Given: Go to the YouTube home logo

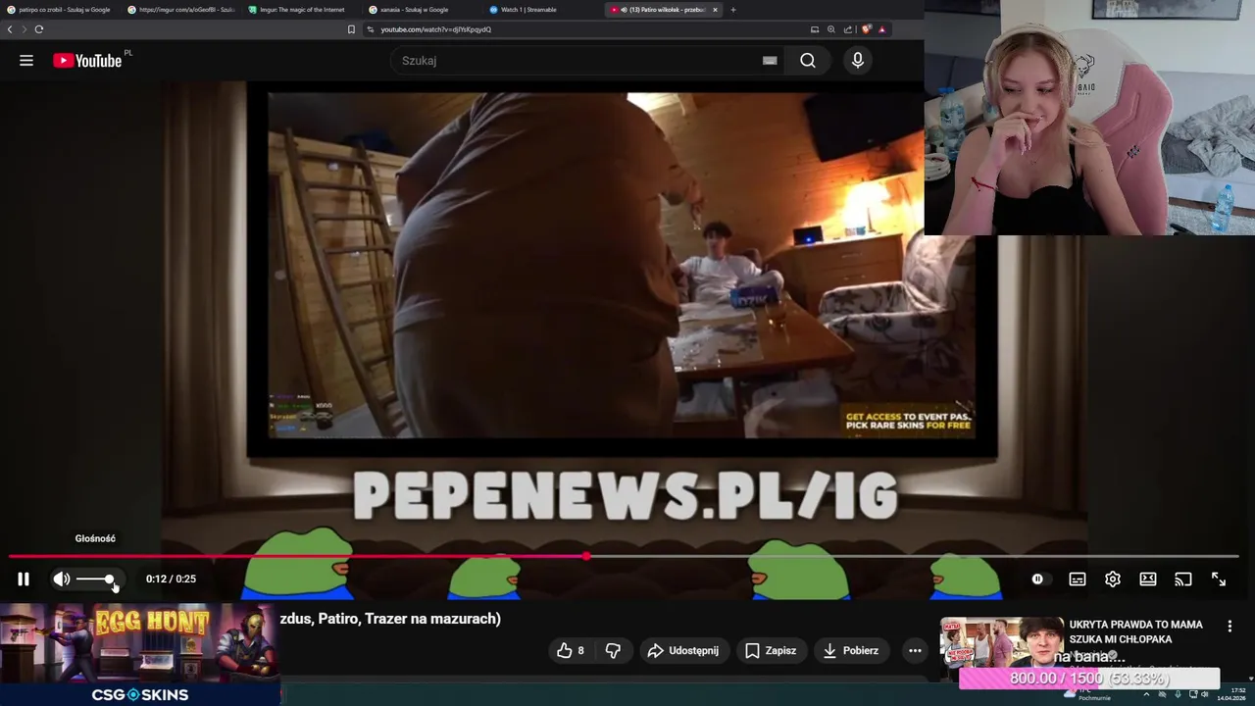Looking at the screenshot, I should 87,61.
